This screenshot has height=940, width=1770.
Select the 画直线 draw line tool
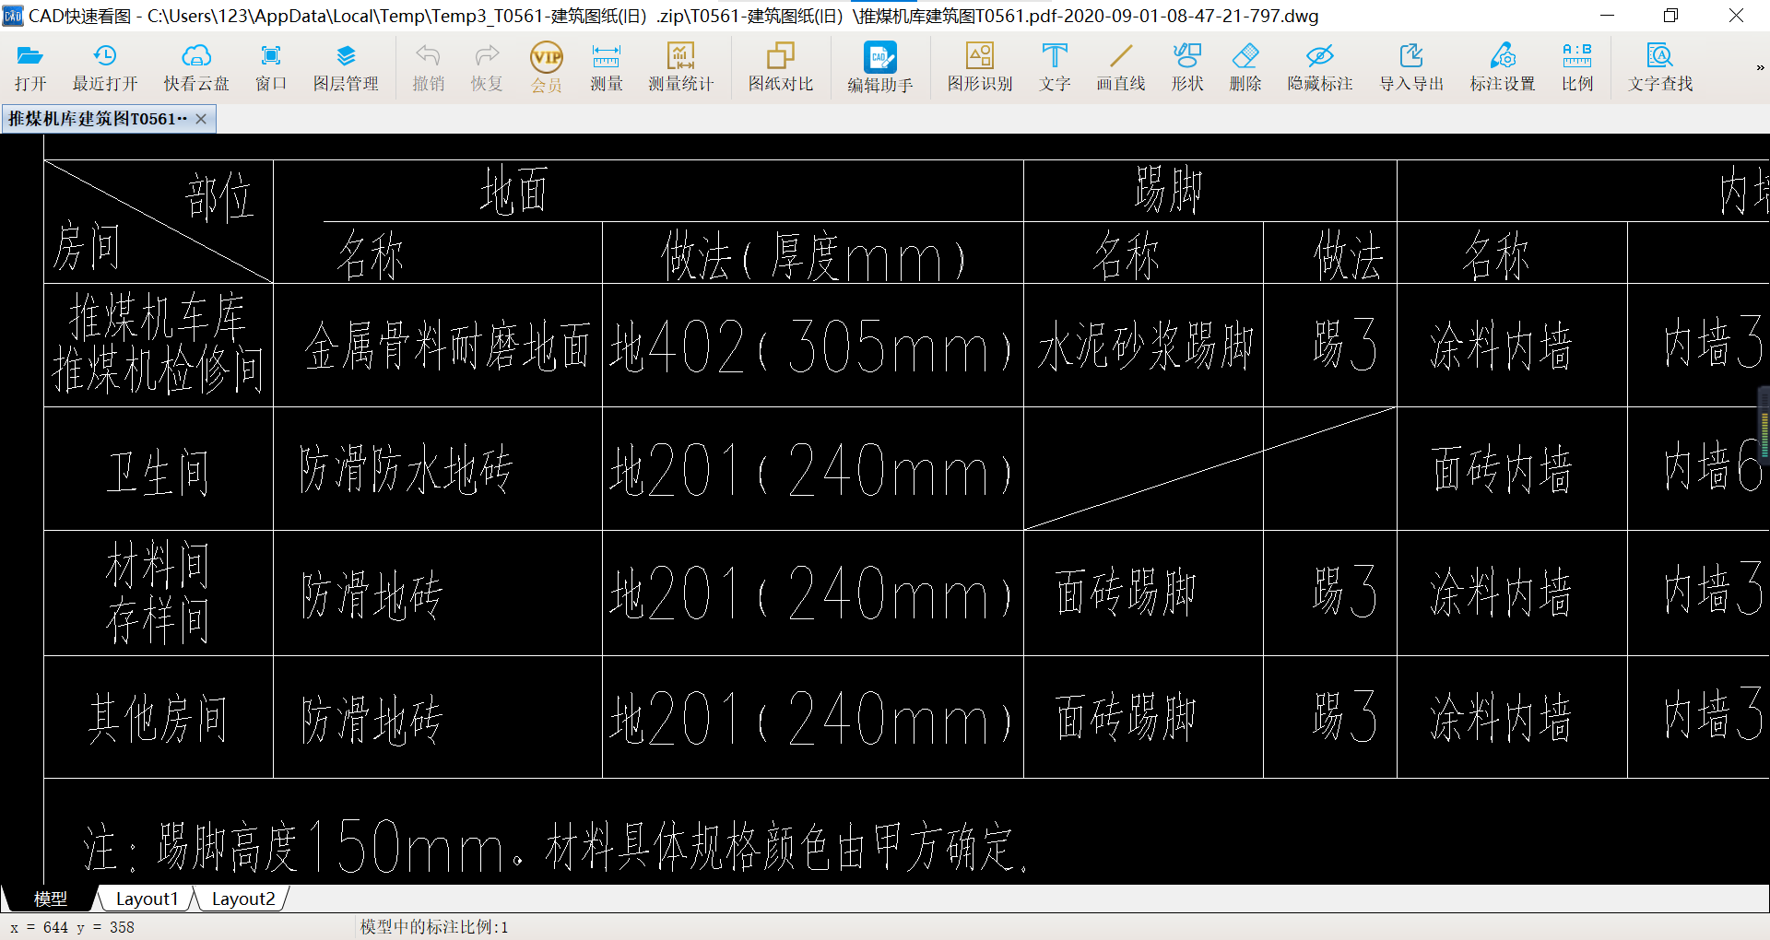[x=1121, y=68]
